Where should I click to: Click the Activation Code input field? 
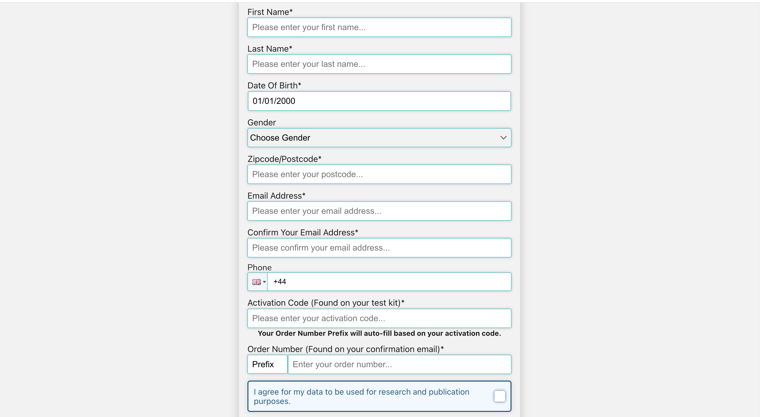click(379, 318)
